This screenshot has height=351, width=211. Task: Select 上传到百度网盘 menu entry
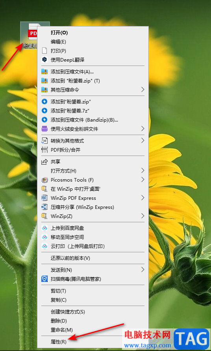[93, 228]
